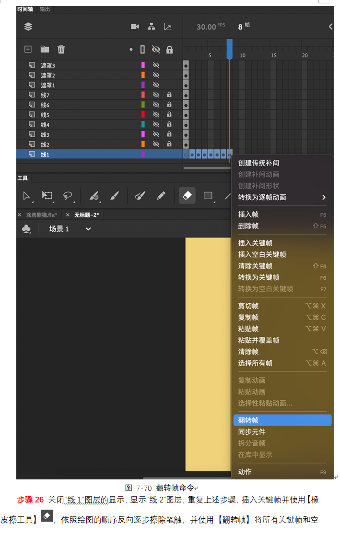The width and height of the screenshot is (340, 537).
Task: Click the layer depth stack icon
Action: tap(28, 26)
